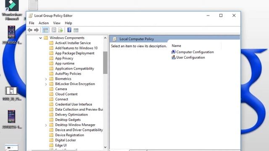The image size is (269, 151).
Task: Maximize the Local Group Policy Editor window
Action: point(221,16)
